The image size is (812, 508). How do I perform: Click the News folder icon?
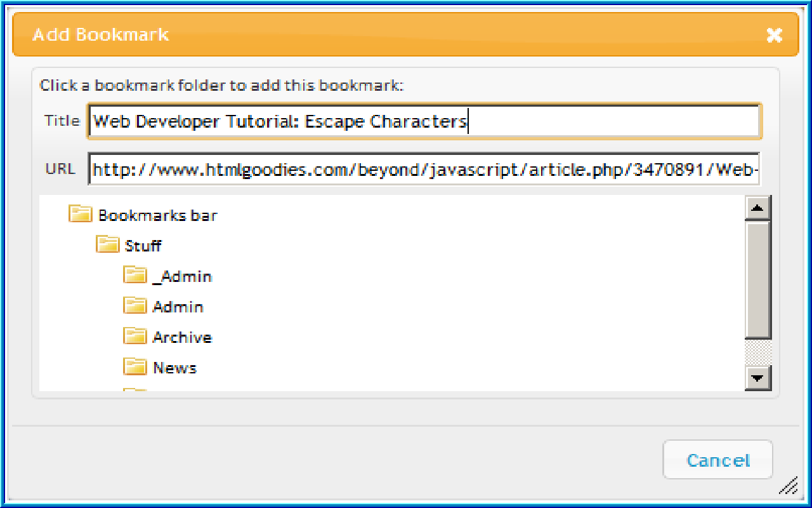[134, 366]
